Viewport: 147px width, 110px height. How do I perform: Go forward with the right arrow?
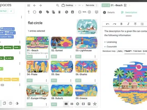[40, 5]
